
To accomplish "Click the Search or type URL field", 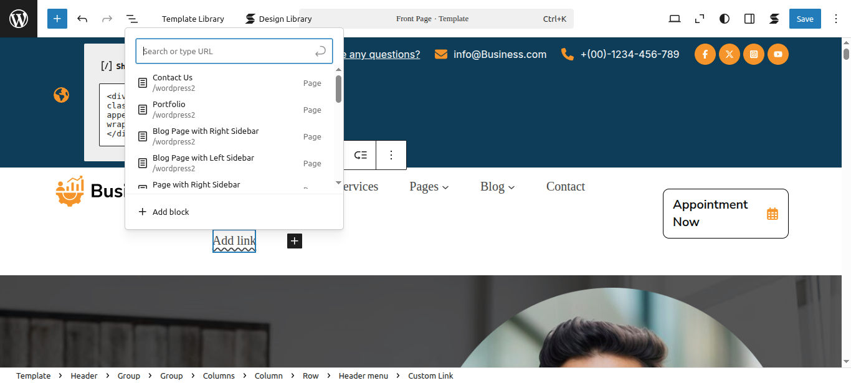I will 227,51.
